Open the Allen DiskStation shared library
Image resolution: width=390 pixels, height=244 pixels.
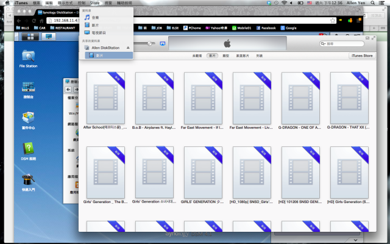105,48
